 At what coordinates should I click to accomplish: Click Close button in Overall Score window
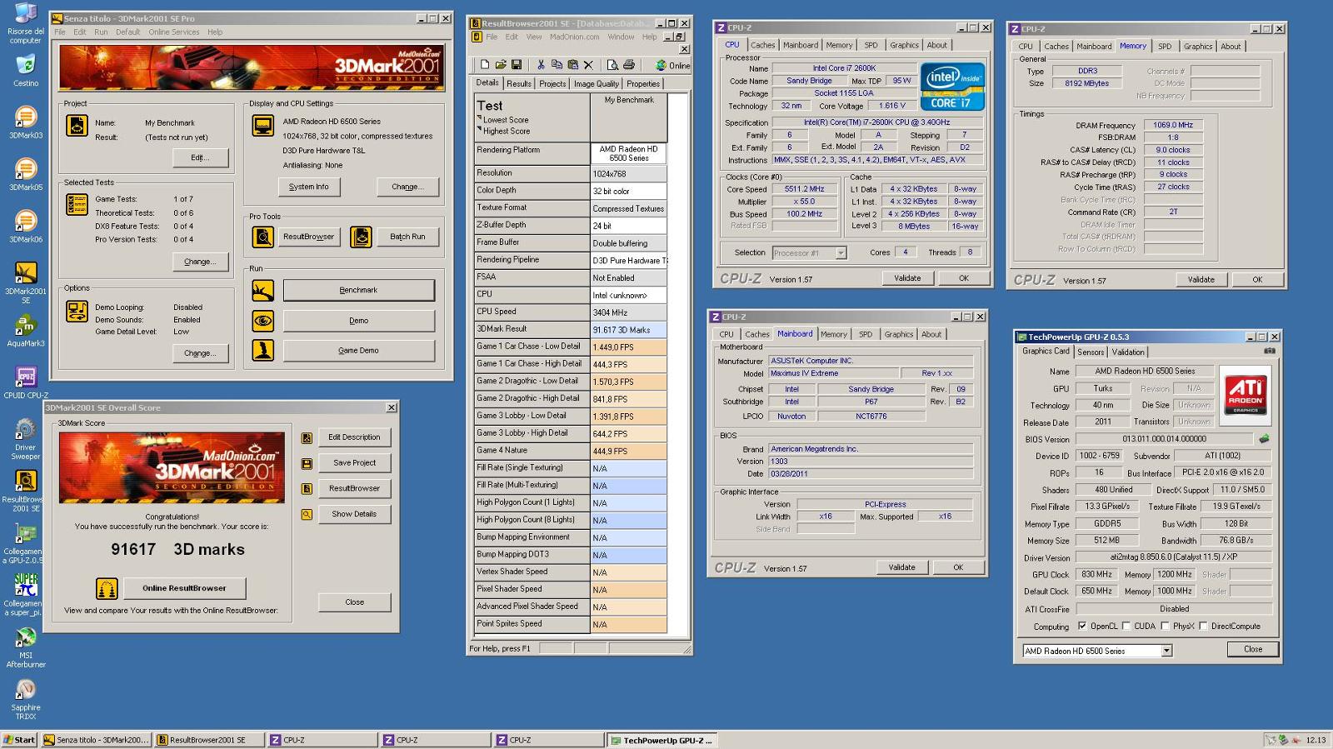[x=354, y=602]
